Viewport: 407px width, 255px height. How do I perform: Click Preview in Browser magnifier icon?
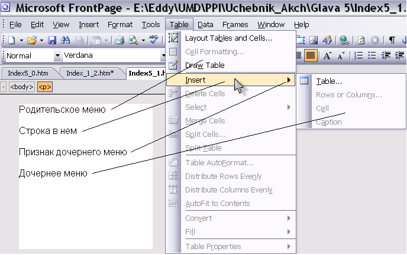134,40
